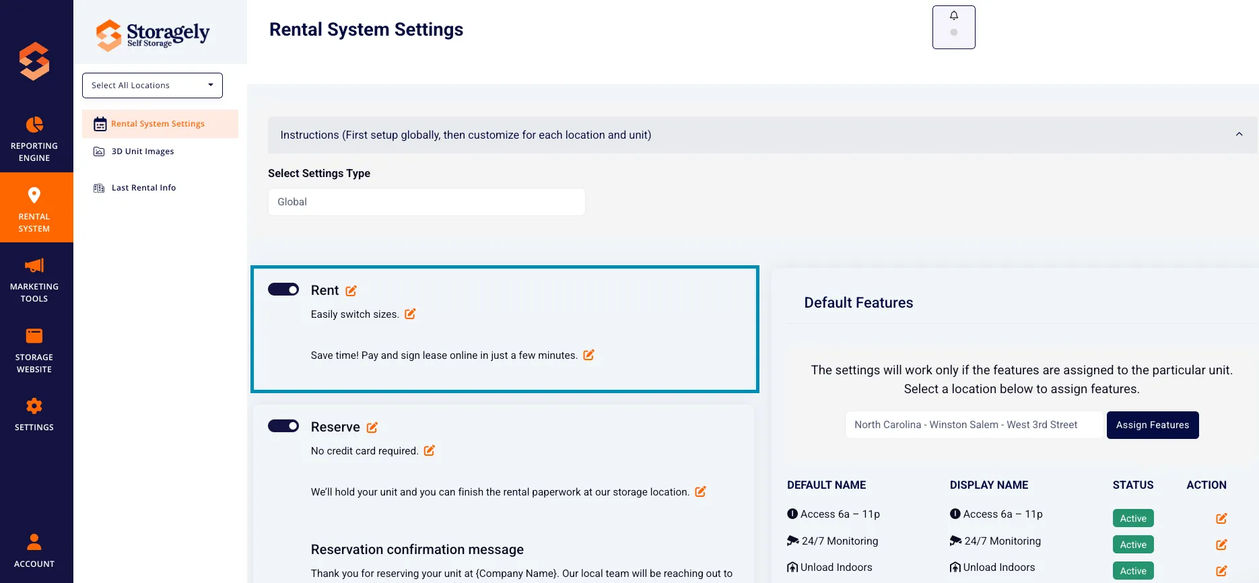Viewport: 1259px width, 583px height.
Task: Click the 'STATUS' column header
Action: [x=1133, y=485]
